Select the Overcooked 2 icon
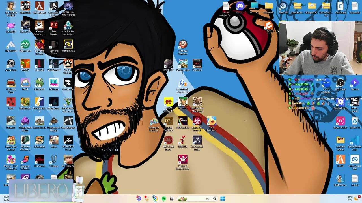Image resolution: width=362 pixels, height=203 pixels. click(183, 67)
